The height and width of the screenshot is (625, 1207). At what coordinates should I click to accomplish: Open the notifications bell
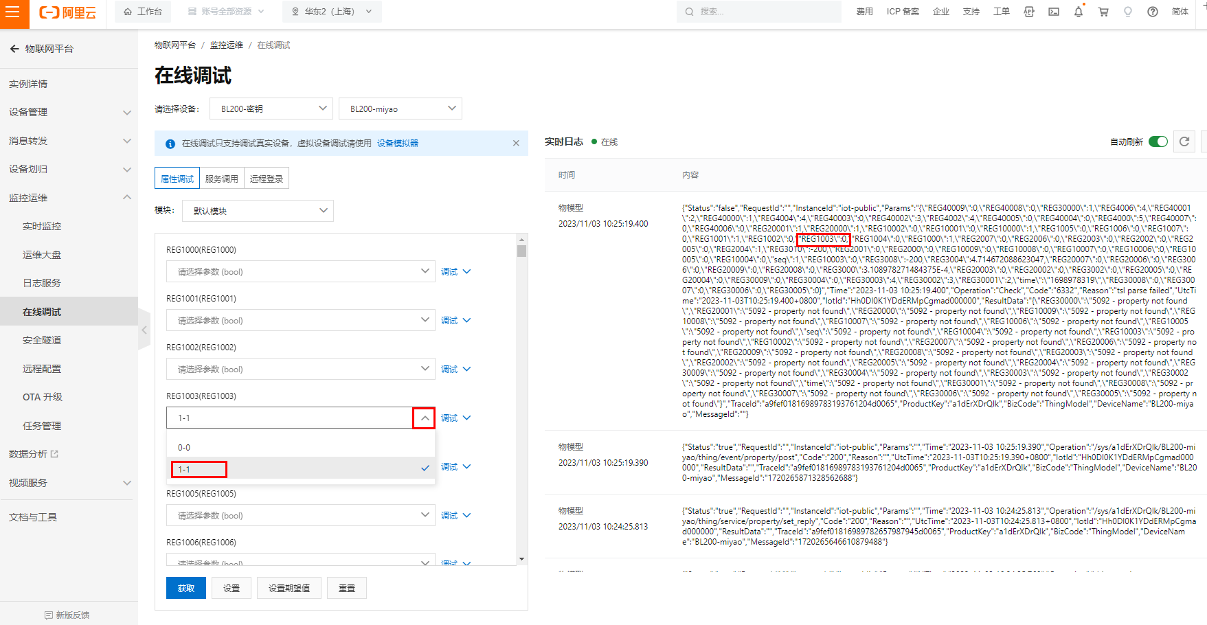click(1079, 12)
